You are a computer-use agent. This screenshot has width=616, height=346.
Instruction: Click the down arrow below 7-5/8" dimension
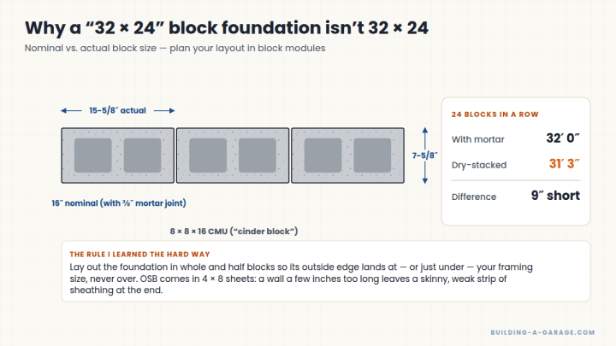click(x=424, y=173)
